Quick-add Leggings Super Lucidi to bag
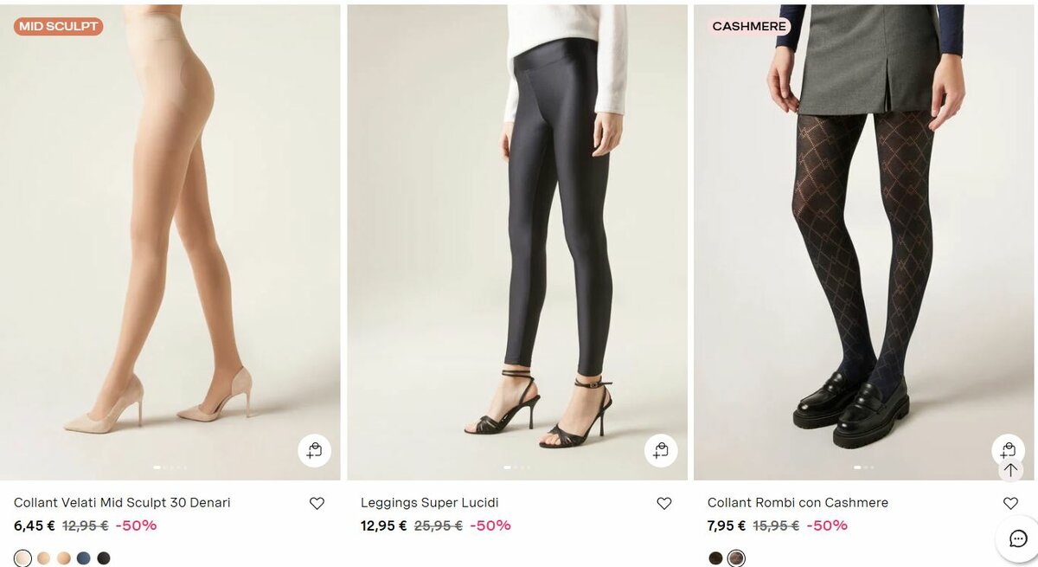The width and height of the screenshot is (1038, 567). tap(661, 450)
